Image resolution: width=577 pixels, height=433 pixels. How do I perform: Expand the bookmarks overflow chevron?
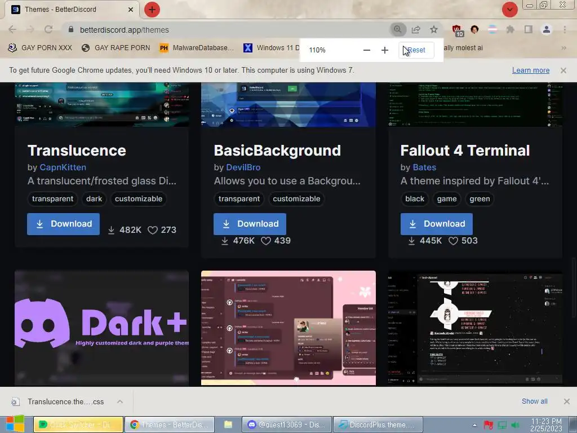pos(563,48)
